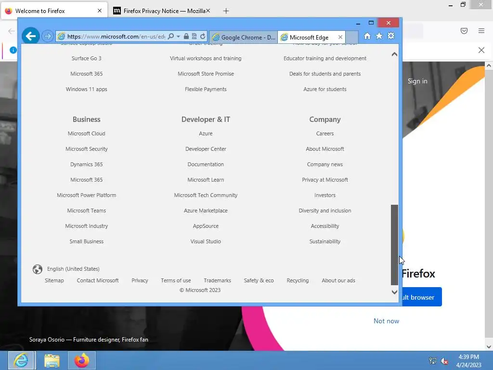Open the Trademarks footer link
Screen dimensions: 493x370
point(217,280)
